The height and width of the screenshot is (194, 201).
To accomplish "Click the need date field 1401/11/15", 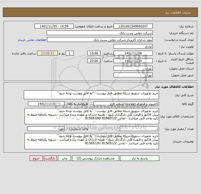I will (46, 104).
